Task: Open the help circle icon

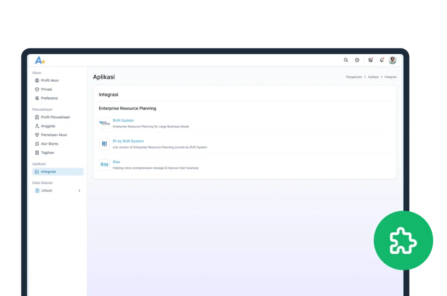Action: point(357,60)
